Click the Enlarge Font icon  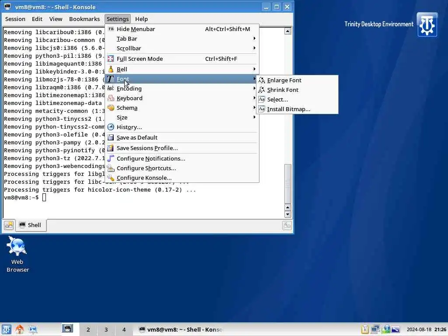coord(262,80)
